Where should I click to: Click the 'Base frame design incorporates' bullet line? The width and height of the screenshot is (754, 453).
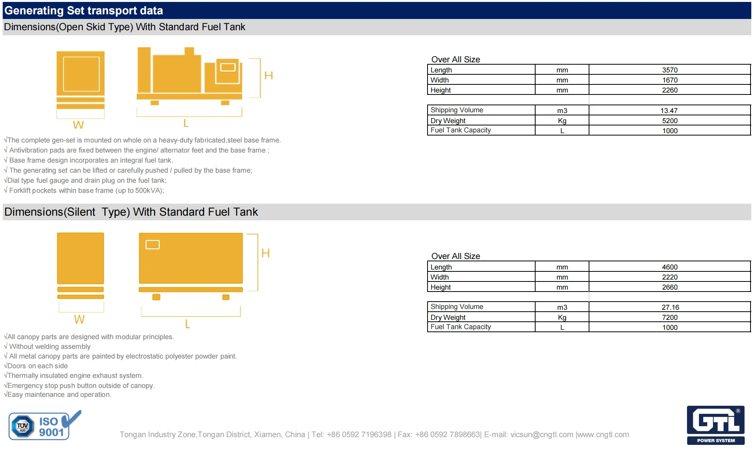pos(89,160)
